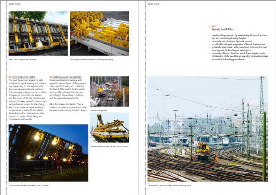Viewport: 276px width, 195px height.
Task: Select the night construction site photo
Action: [x=48, y=153]
